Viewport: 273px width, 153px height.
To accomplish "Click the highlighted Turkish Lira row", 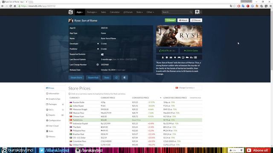I will 135,120.
